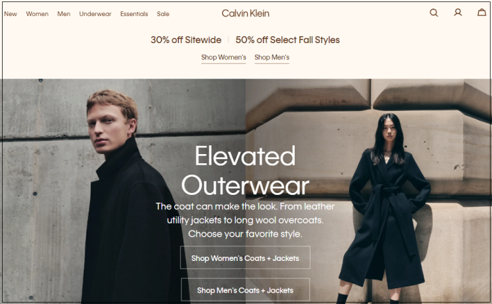Open the Women navigation menu
This screenshot has height=304, width=492.
[37, 14]
